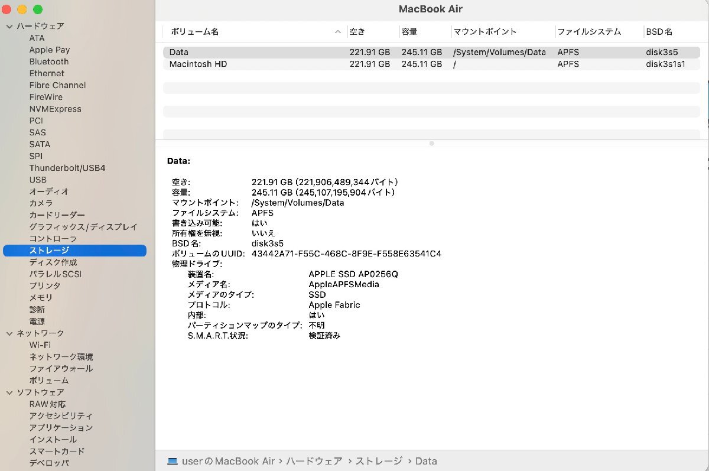Collapse the ソフトウェア section
This screenshot has width=709, height=471.
tap(9, 392)
